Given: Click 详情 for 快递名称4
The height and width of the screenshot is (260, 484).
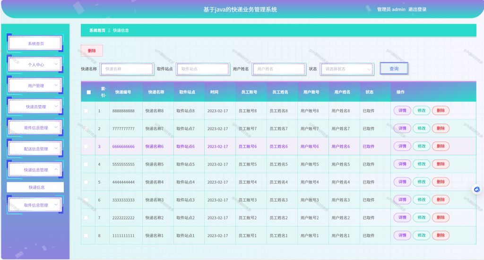Looking at the screenshot, I should click(402, 182).
